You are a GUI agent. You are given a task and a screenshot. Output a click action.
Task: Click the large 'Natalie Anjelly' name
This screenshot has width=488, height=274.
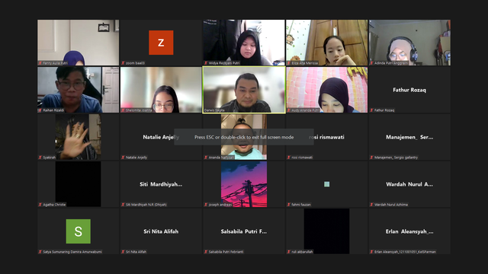click(161, 137)
